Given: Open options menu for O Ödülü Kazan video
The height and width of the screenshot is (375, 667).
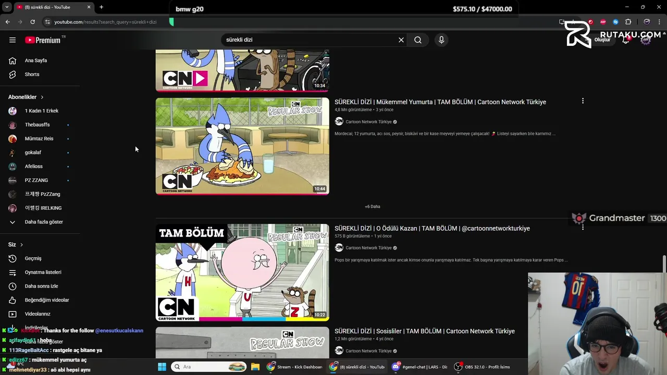Looking at the screenshot, I should 583,228.
